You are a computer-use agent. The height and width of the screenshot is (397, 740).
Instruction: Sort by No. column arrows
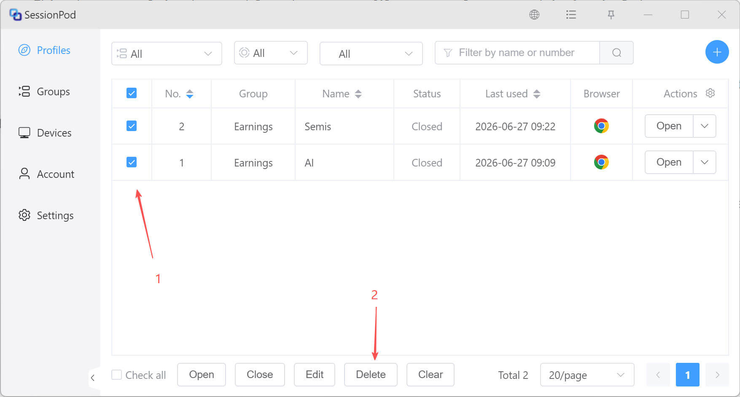tap(190, 94)
